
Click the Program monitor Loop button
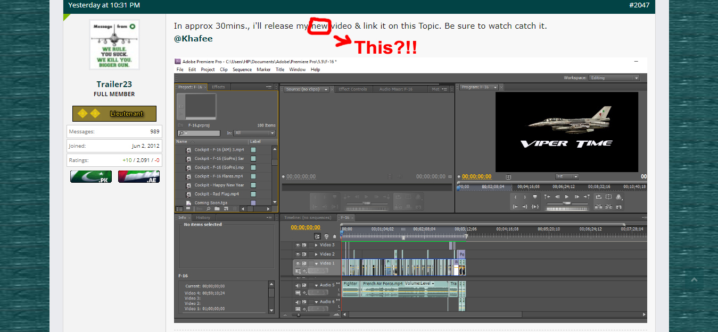[599, 197]
